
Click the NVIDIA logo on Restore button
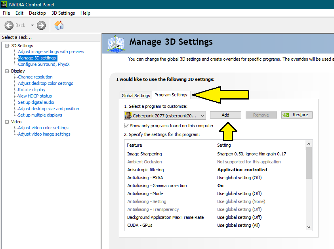[x=286, y=115]
